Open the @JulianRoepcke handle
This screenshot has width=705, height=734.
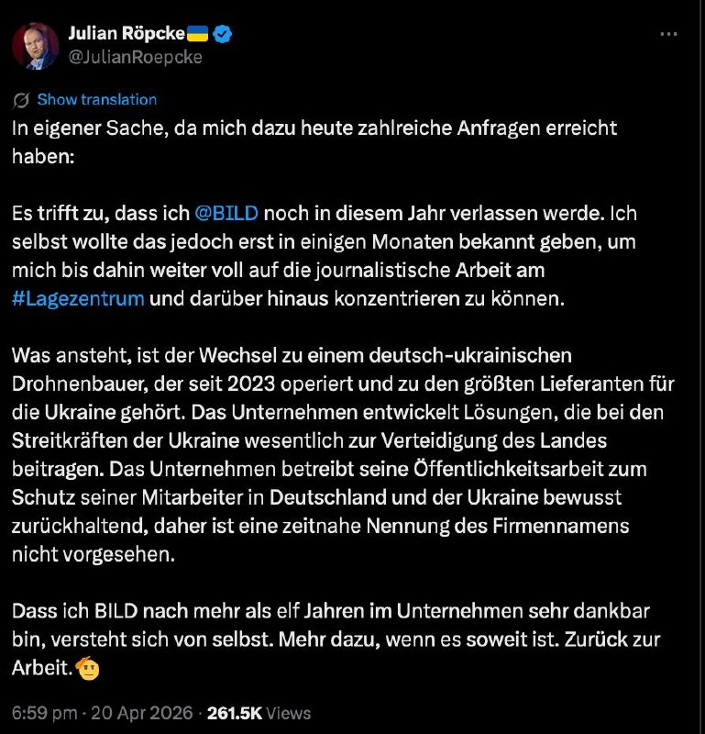tap(135, 57)
